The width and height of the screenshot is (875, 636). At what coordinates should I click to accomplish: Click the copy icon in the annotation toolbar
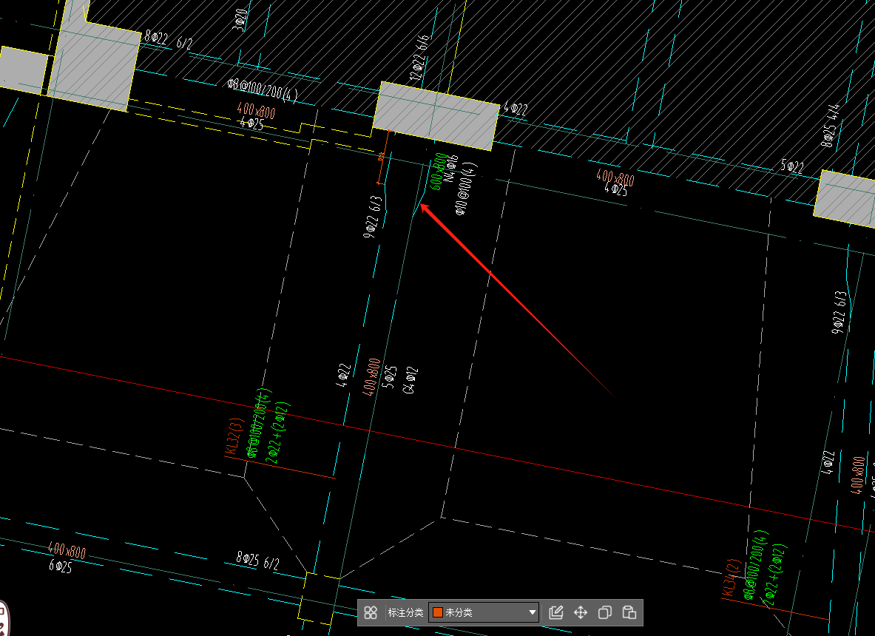point(605,612)
